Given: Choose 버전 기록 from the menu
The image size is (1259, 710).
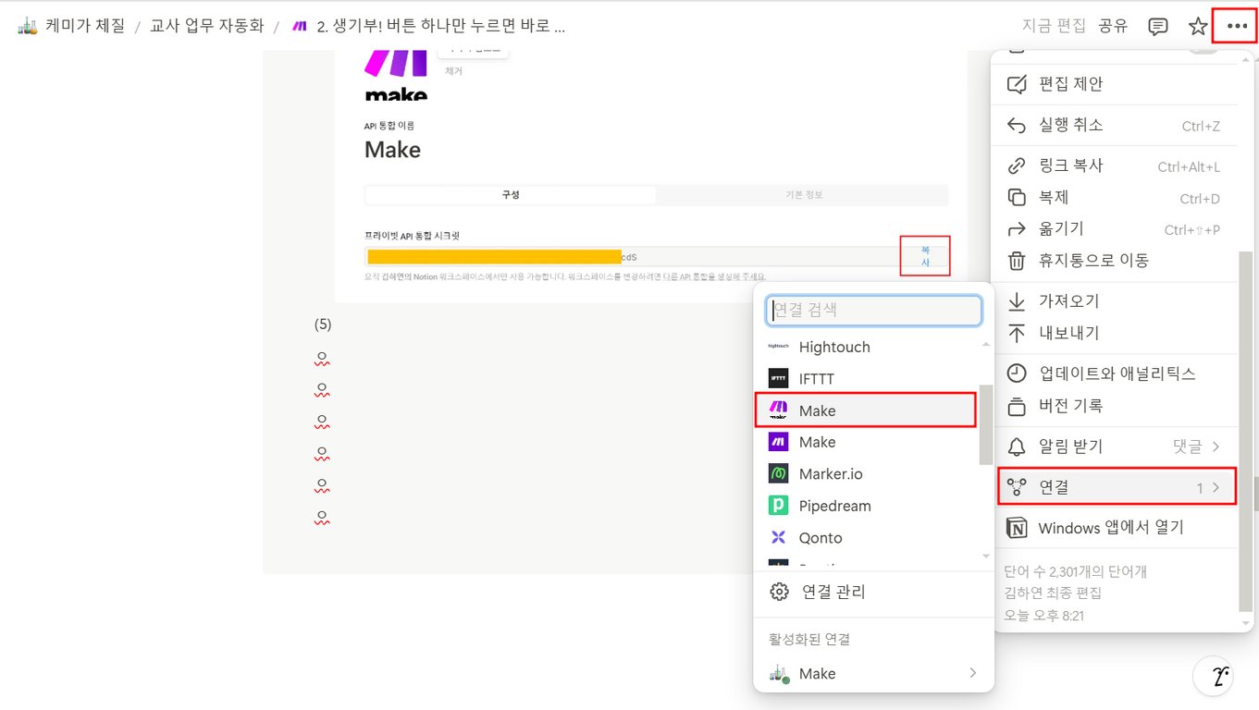Looking at the screenshot, I should coord(1115,406).
